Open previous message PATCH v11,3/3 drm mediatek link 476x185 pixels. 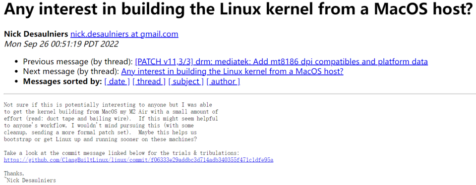coord(282,62)
